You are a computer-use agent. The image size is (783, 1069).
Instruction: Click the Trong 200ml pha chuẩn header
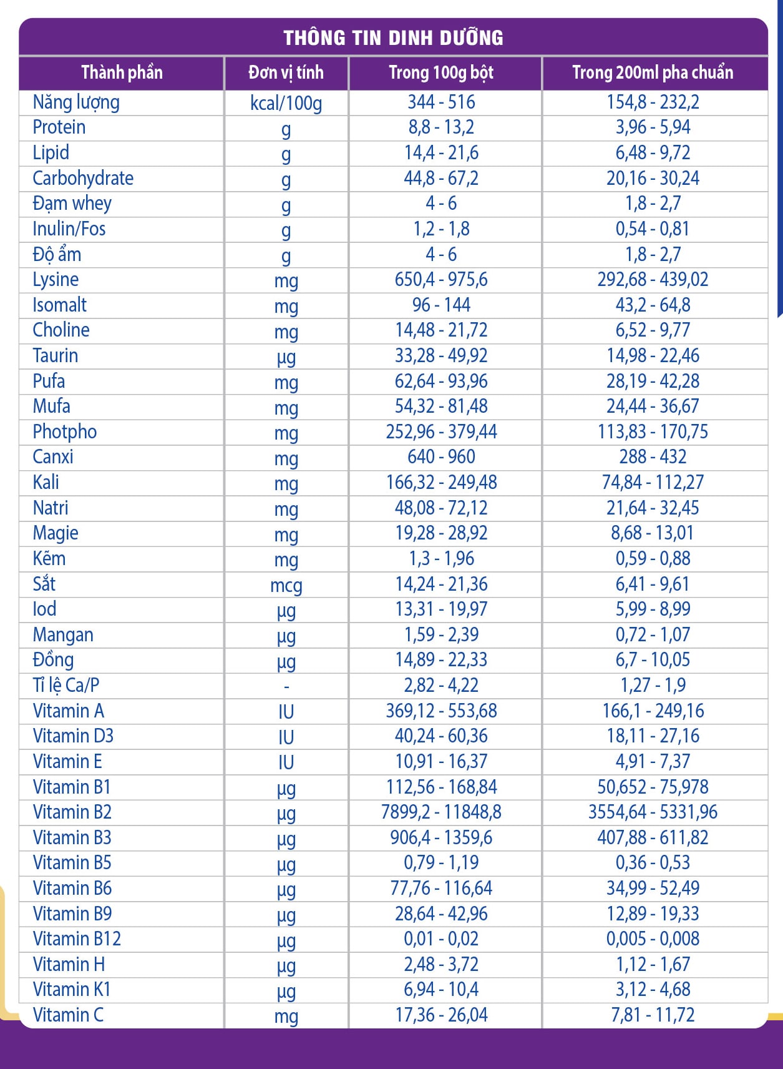(653, 73)
